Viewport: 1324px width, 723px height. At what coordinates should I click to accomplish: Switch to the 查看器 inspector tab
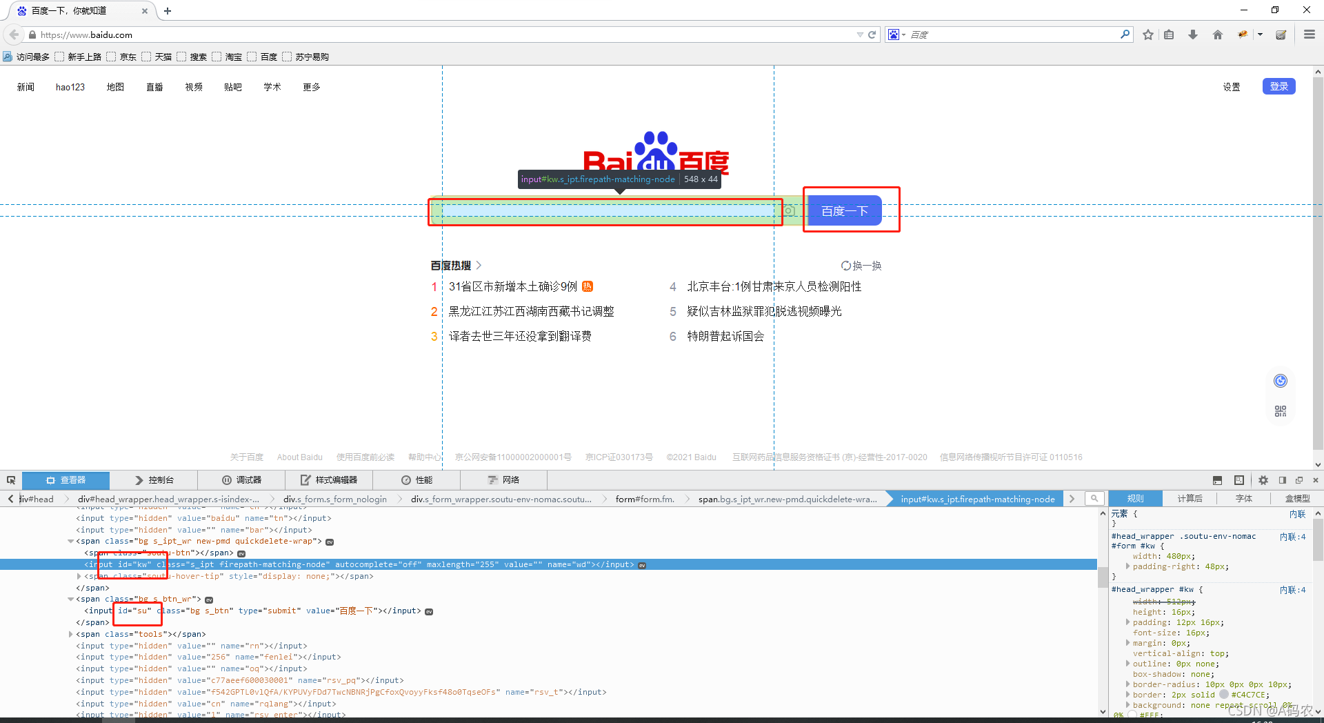(66, 480)
